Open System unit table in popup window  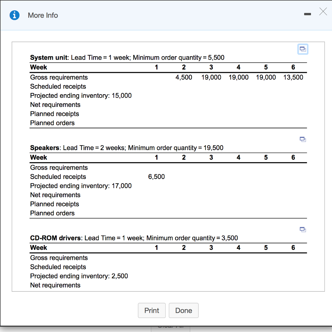point(302,49)
